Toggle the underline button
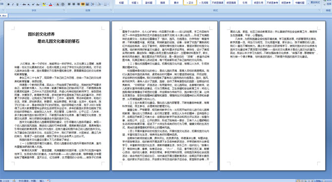This screenshot has width=332, height=182. click(x=17, y=4)
